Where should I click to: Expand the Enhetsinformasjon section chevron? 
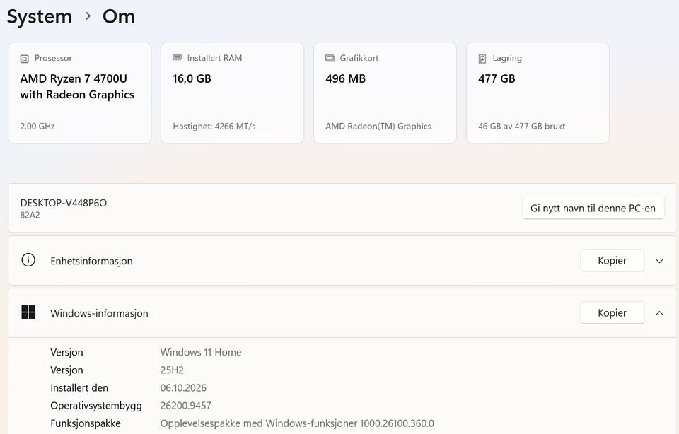tap(659, 261)
